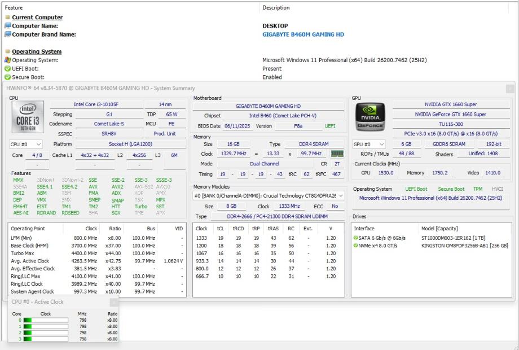
Task: Select the ST1000DM003 drive entry
Action: point(464,238)
